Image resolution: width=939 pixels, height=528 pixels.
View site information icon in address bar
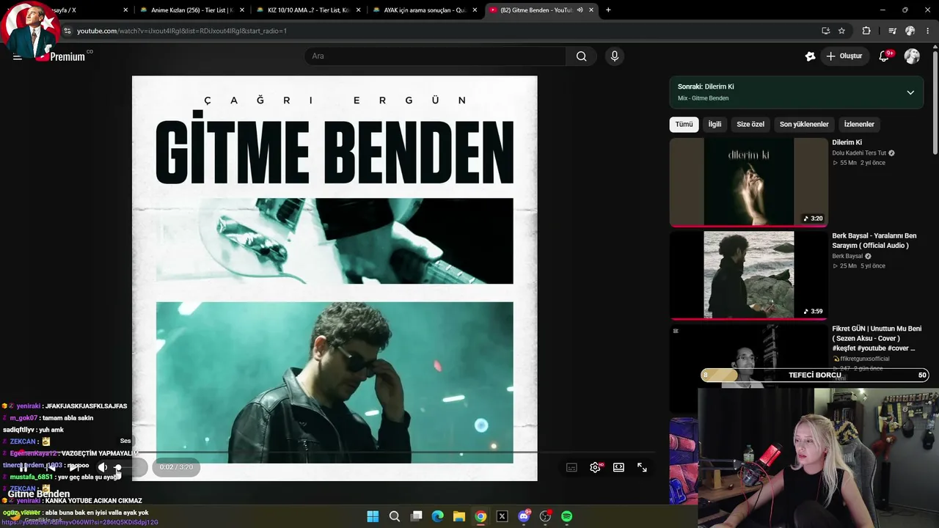click(67, 31)
